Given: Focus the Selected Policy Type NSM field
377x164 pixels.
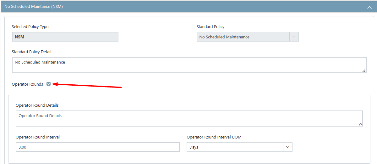Looking at the screenshot, I should [x=65, y=37].
